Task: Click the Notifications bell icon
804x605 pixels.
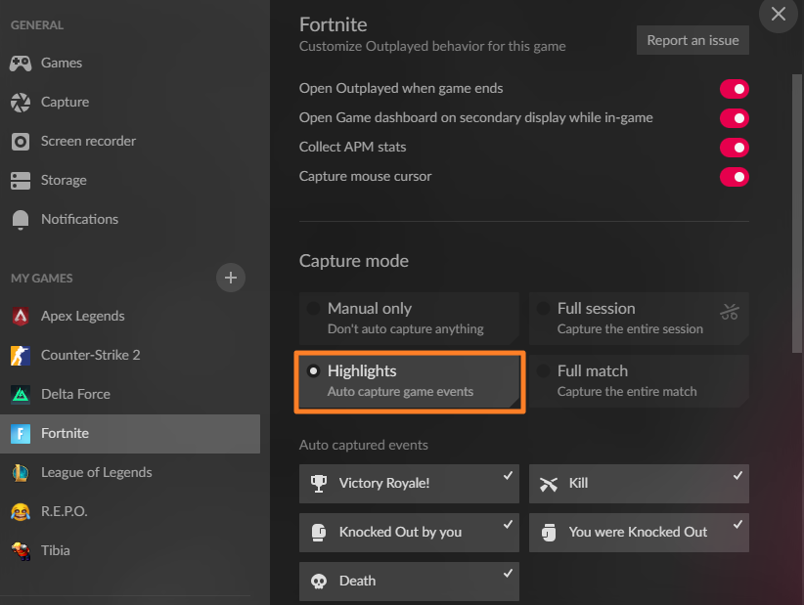Action: (21, 220)
